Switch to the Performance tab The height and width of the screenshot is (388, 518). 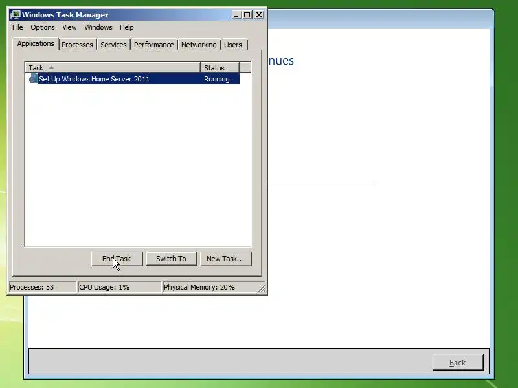click(x=153, y=45)
